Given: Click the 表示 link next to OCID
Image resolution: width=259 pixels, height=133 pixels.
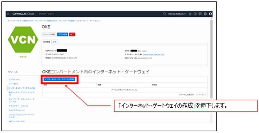Looking at the screenshot, I should coord(139,51).
